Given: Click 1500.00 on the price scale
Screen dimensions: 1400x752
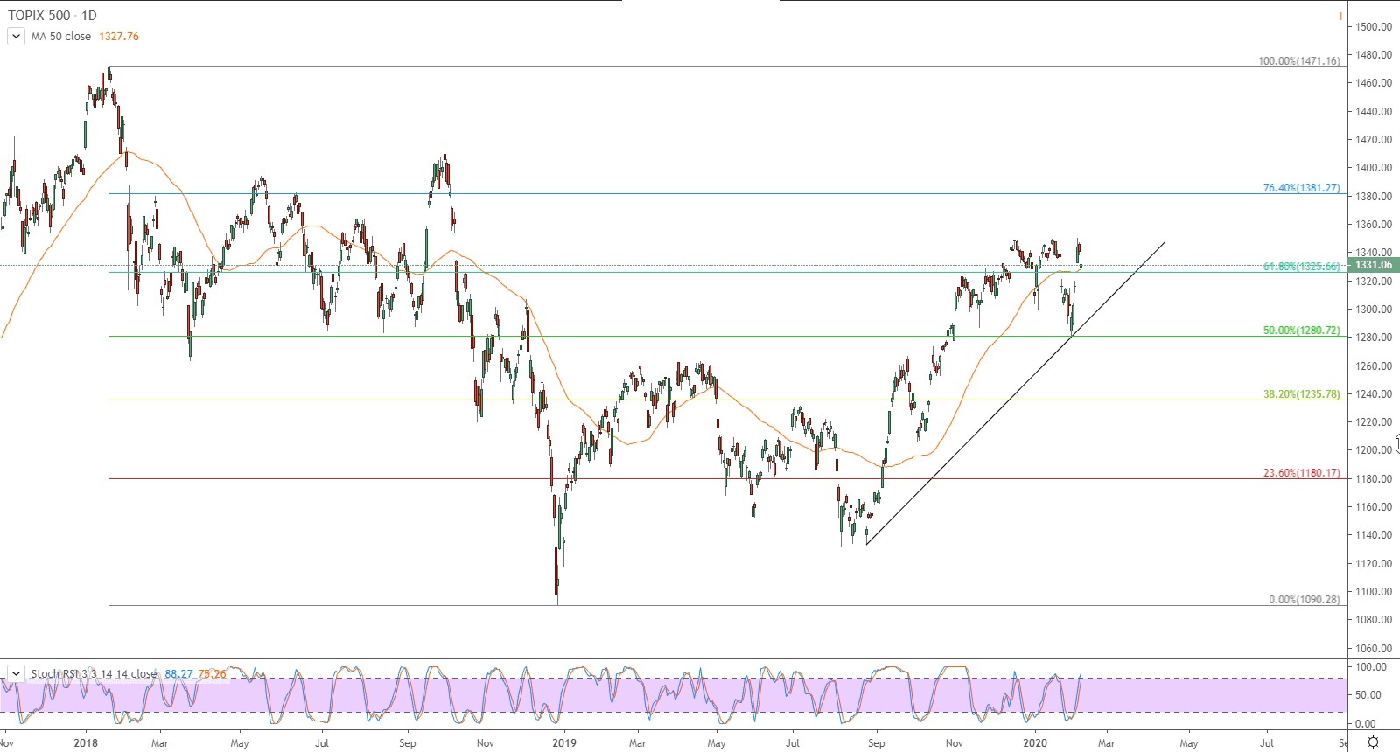Looking at the screenshot, I should coord(1374,26).
